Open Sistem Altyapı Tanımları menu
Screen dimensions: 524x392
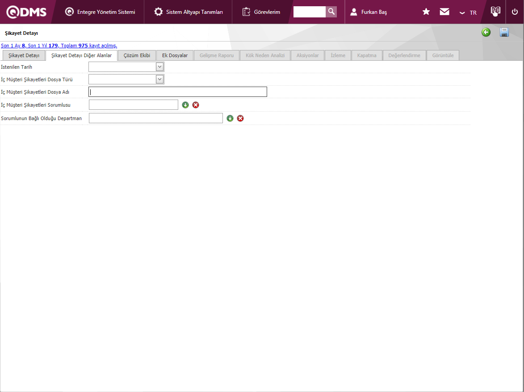point(189,12)
